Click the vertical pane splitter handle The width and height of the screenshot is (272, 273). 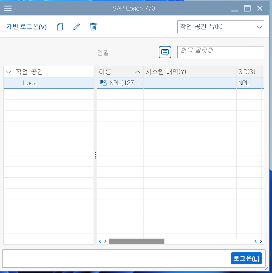[x=95, y=155]
